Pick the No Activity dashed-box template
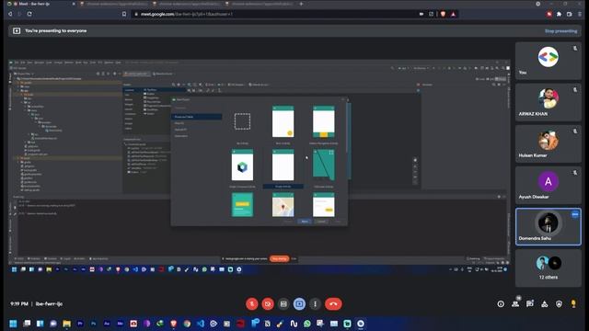Screen dimensions: 589x331 (242, 121)
